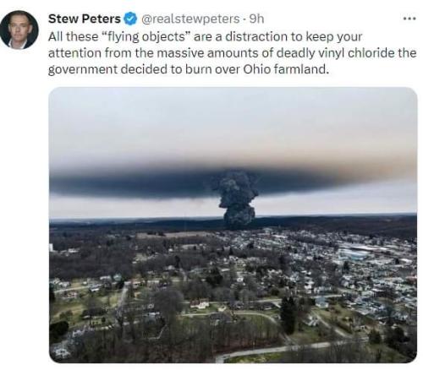Click the 9h timestamp of the tweet
Screen dimensions: 423x370
(257, 19)
